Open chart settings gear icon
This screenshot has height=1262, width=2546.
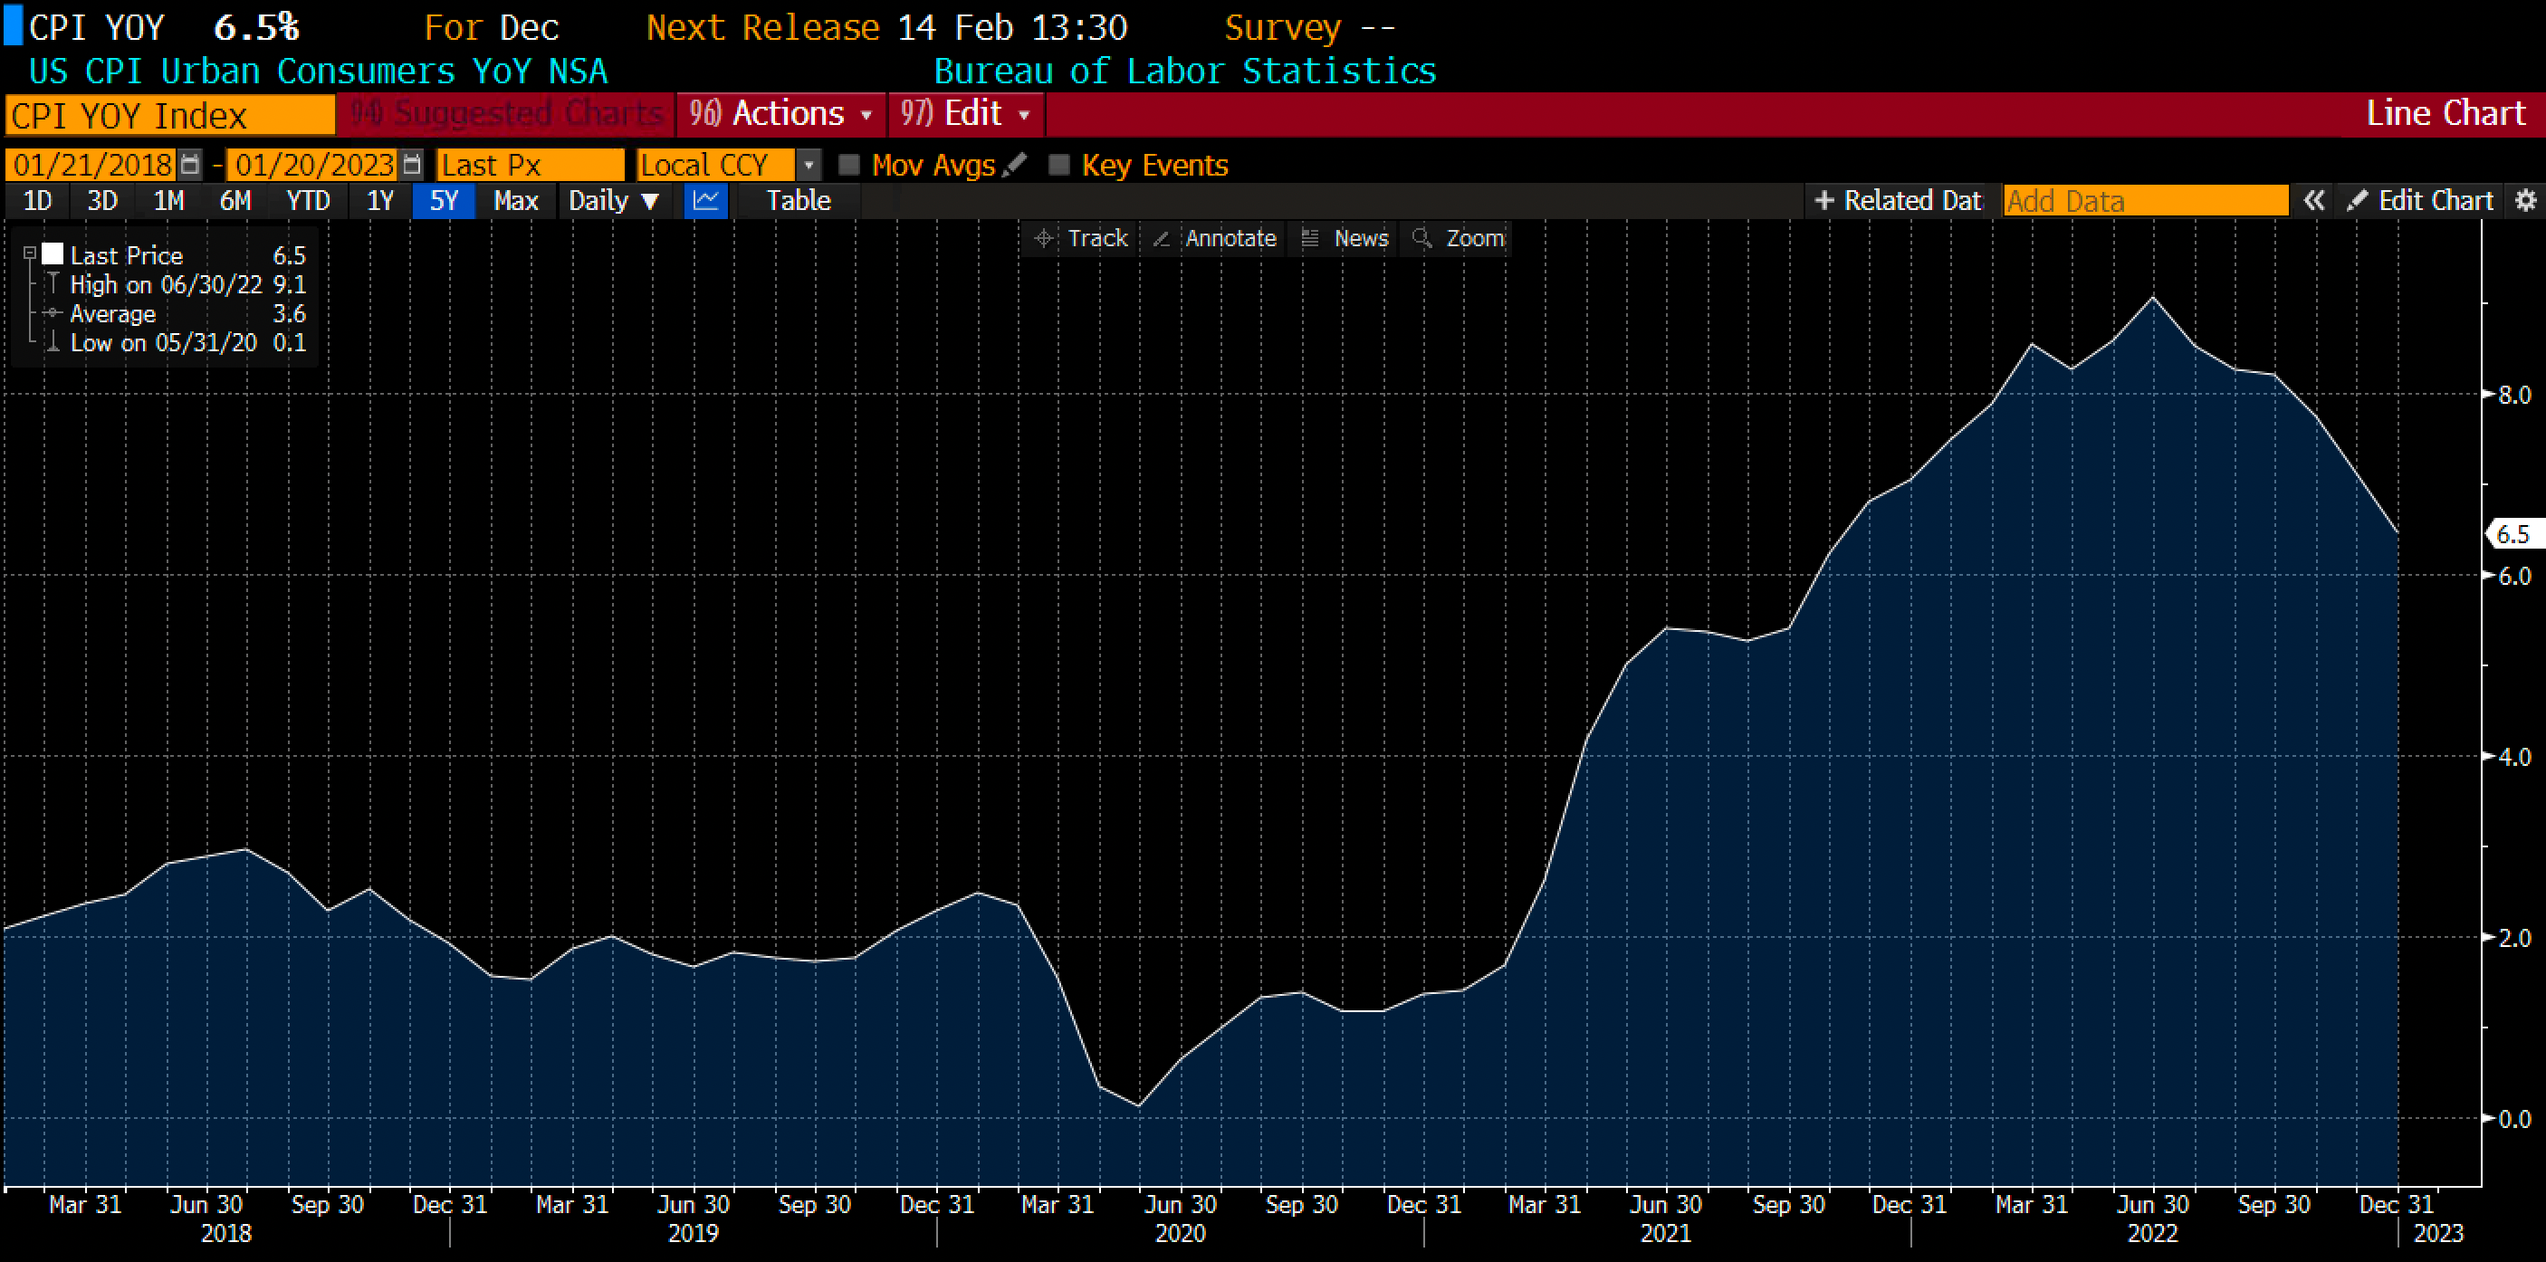point(2525,201)
